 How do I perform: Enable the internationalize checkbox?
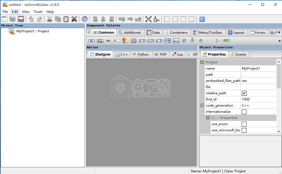[x=244, y=112]
